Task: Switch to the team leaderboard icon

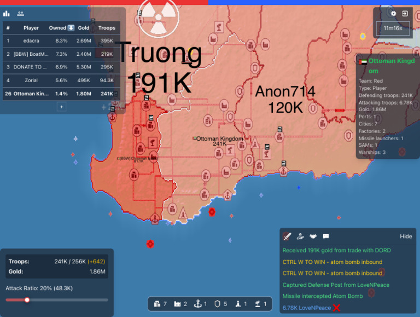Action: click(21, 14)
